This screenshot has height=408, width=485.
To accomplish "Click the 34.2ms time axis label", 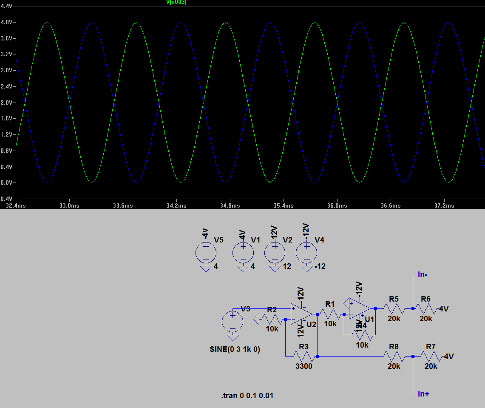I will pos(176,205).
